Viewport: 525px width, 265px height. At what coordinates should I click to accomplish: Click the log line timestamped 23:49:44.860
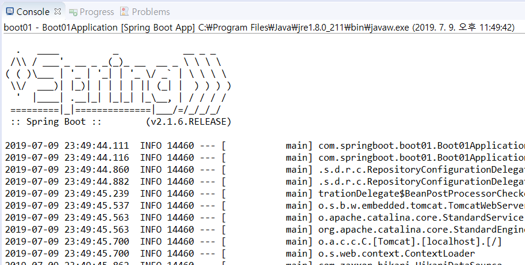(x=265, y=170)
